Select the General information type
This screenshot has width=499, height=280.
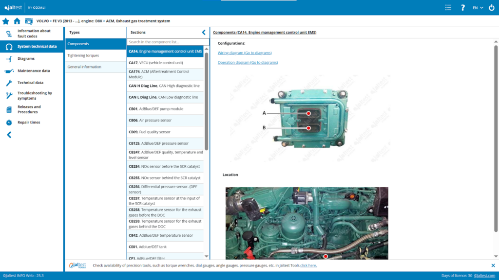(x=84, y=67)
